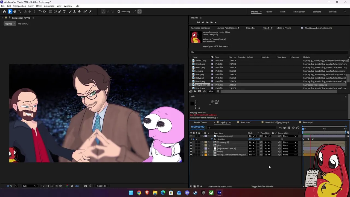350x197 pixels.
Task: Click the Position value -105.0,1030.0
Action: (x=254, y=139)
